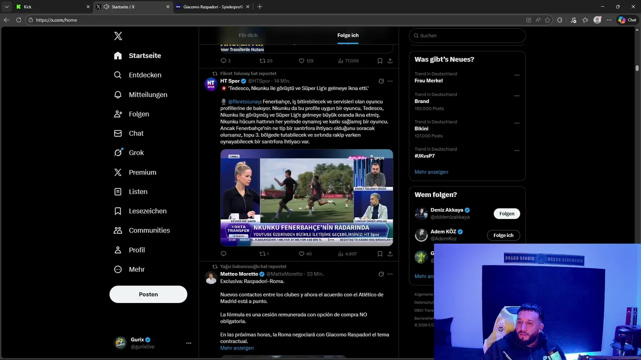Open the browser profile avatar icon
Screen dimensions: 641x360
(x=597, y=20)
